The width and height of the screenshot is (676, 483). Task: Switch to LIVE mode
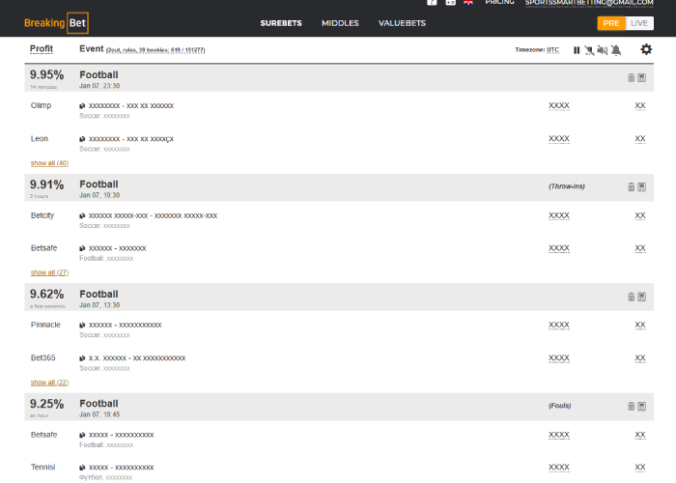(639, 23)
